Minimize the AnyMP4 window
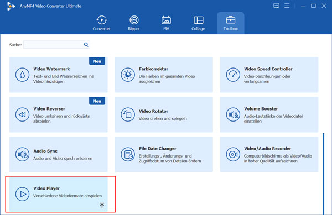332x215 pixels. pyautogui.click(x=303, y=6)
